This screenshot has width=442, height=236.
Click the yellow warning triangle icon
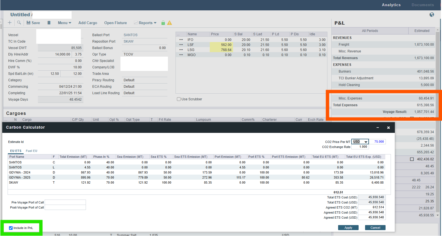(x=170, y=23)
